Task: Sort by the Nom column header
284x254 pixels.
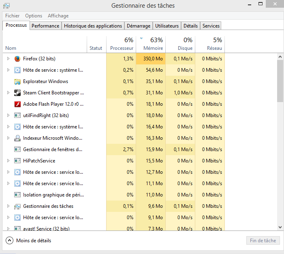Action: pyautogui.click(x=45, y=45)
